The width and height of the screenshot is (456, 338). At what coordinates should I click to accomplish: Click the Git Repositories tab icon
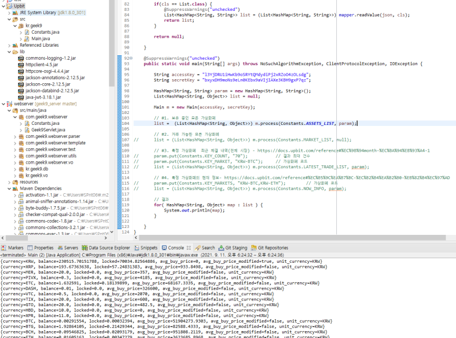[254, 248]
